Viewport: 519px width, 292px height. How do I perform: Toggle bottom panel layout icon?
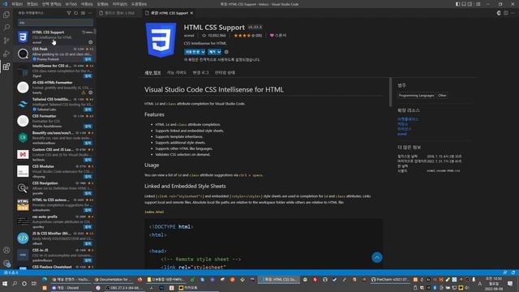coord(464,4)
